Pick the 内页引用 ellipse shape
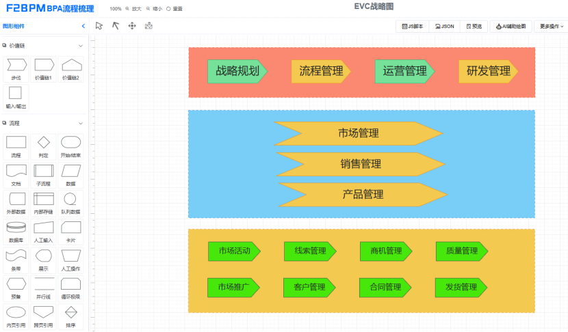The height and width of the screenshot is (332, 568). click(x=16, y=316)
